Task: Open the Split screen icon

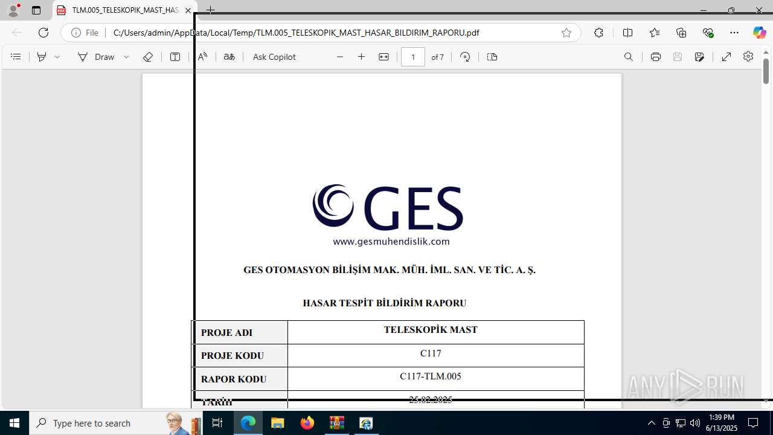Action: point(627,33)
